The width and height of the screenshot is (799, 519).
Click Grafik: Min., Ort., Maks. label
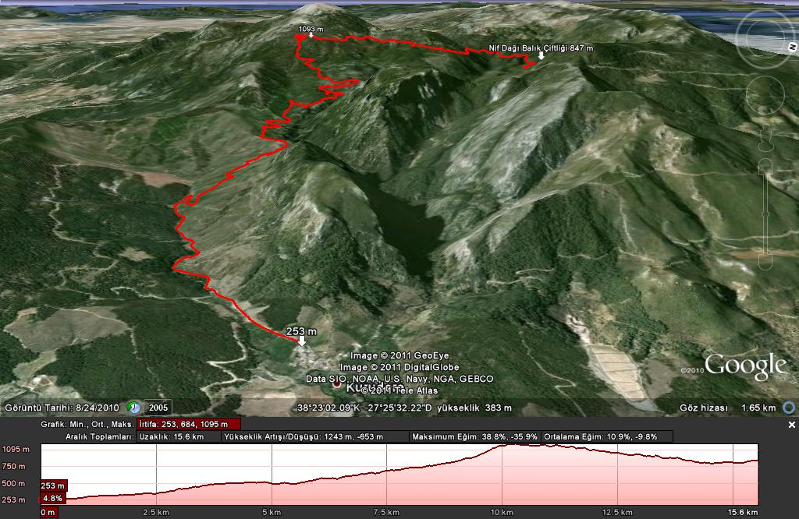click(x=87, y=424)
